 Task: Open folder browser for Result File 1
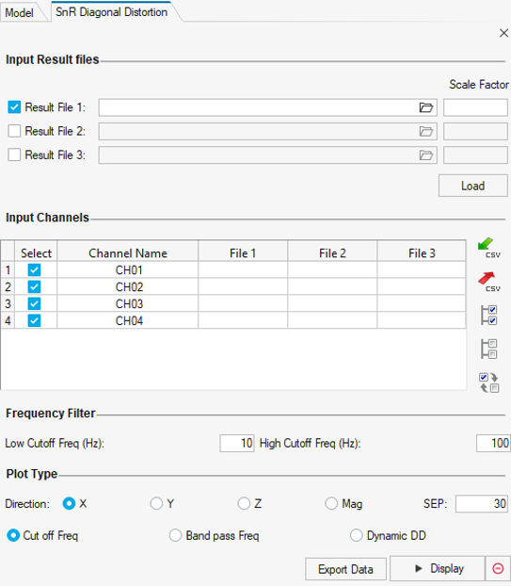[x=426, y=107]
